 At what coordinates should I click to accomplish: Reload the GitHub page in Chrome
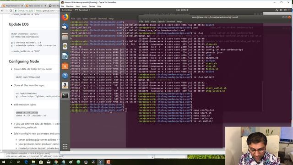(11, 11)
